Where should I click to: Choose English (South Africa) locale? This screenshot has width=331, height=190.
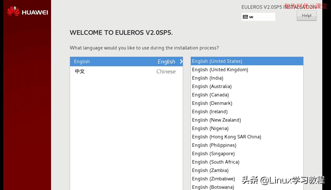pyautogui.click(x=247, y=162)
